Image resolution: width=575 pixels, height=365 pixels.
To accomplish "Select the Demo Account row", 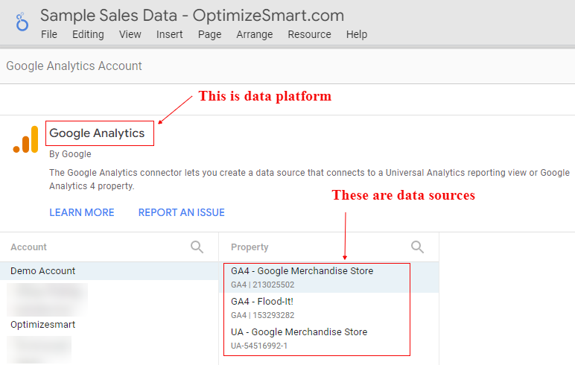I will tap(109, 271).
